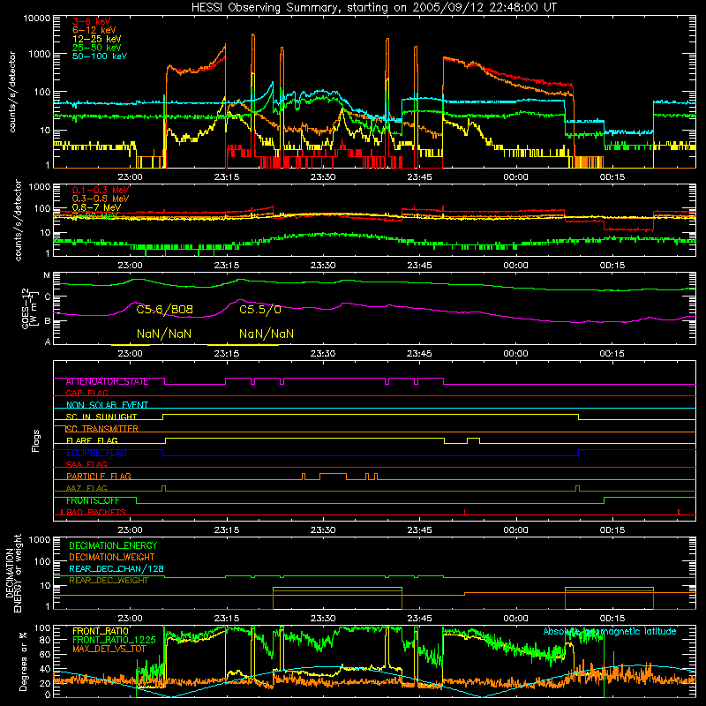Click '00:15' tick under the decimation panel
The height and width of the screenshot is (706, 706).
coord(612,619)
